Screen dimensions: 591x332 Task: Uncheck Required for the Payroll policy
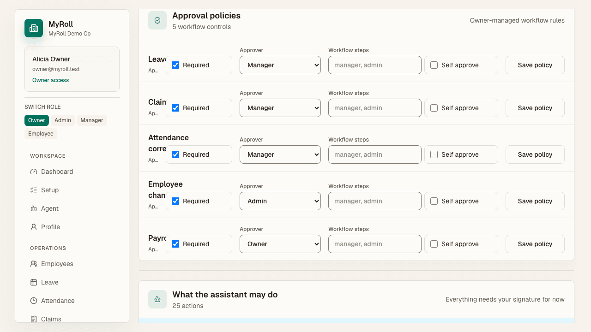[x=175, y=244]
